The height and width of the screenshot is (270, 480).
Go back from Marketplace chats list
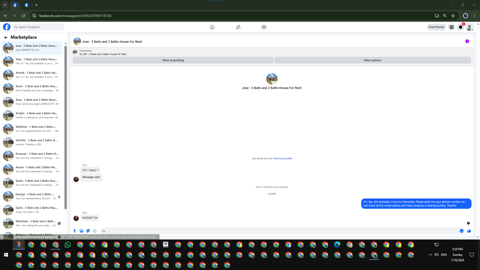pos(6,37)
